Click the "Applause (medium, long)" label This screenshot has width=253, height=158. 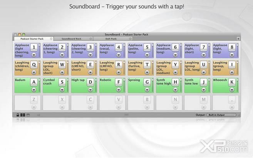(164, 49)
